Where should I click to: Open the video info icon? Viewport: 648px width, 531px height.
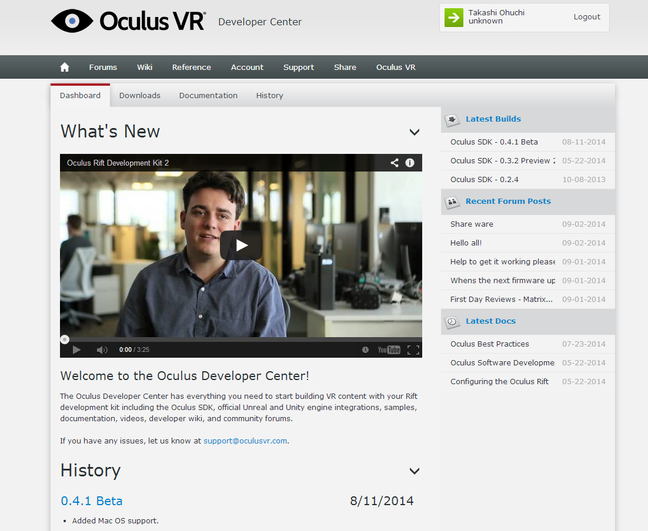[x=409, y=163]
